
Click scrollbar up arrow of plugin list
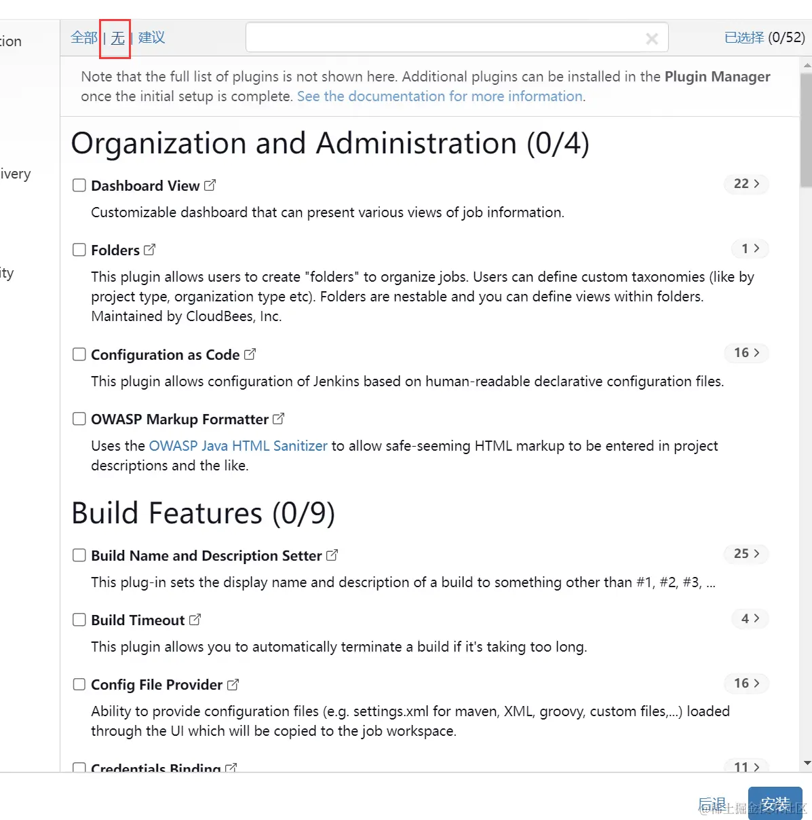(807, 65)
